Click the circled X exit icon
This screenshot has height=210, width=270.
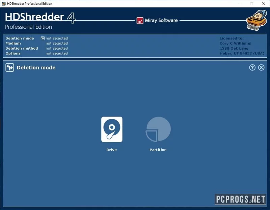(261, 68)
